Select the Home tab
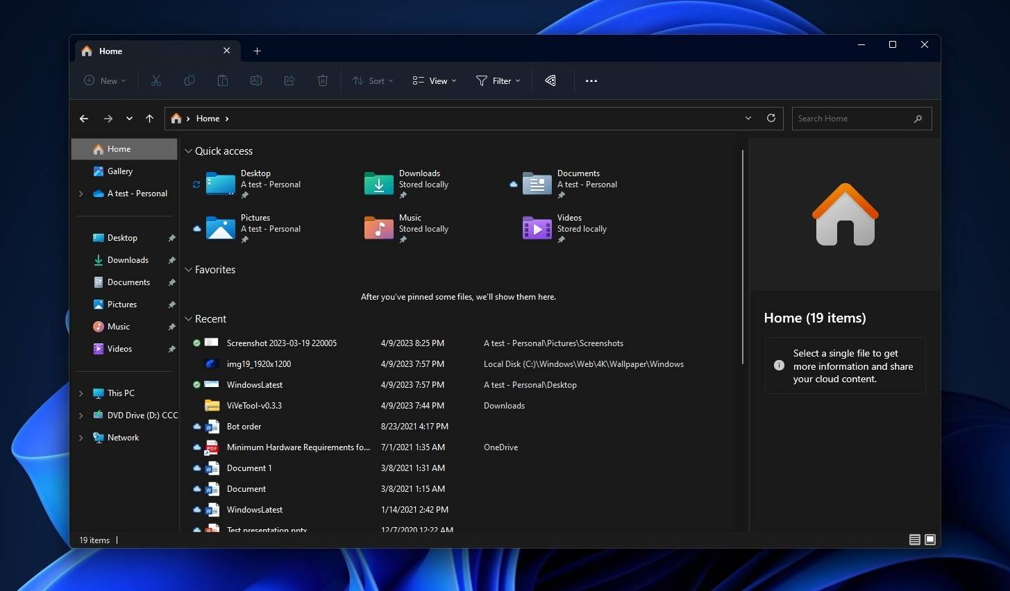This screenshot has height=591, width=1010. click(x=110, y=51)
